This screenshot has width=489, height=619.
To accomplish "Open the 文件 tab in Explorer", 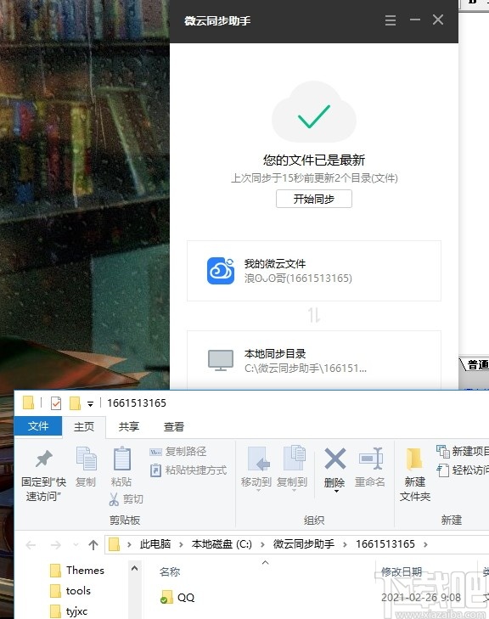I will (38, 426).
